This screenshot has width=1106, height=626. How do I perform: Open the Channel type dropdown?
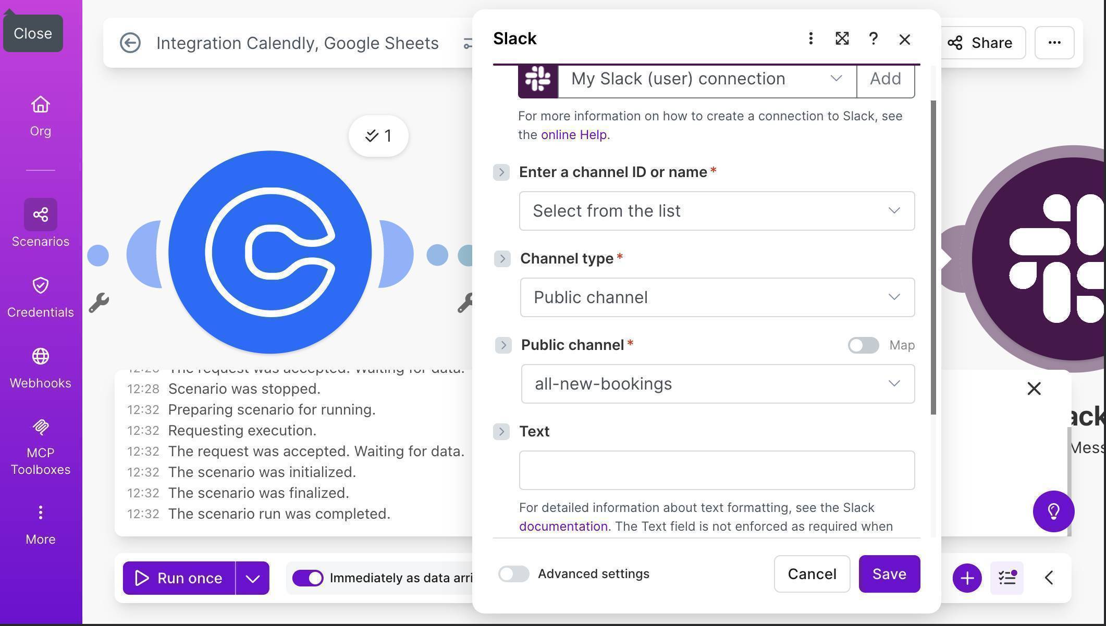[x=717, y=297]
